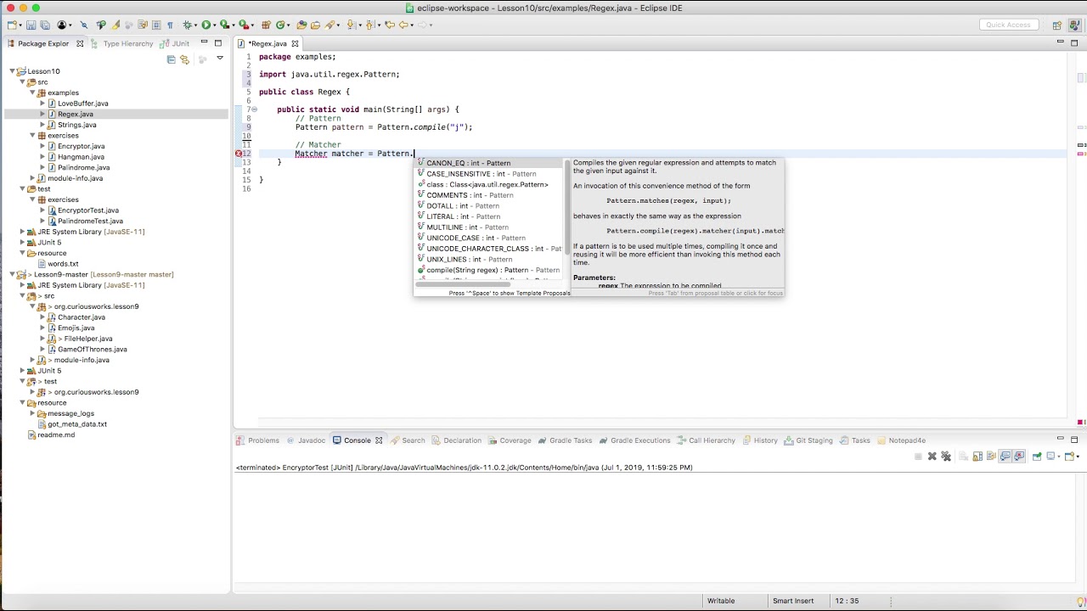Image resolution: width=1087 pixels, height=611 pixels.
Task: Open the Git Staging tab
Action: 808,440
